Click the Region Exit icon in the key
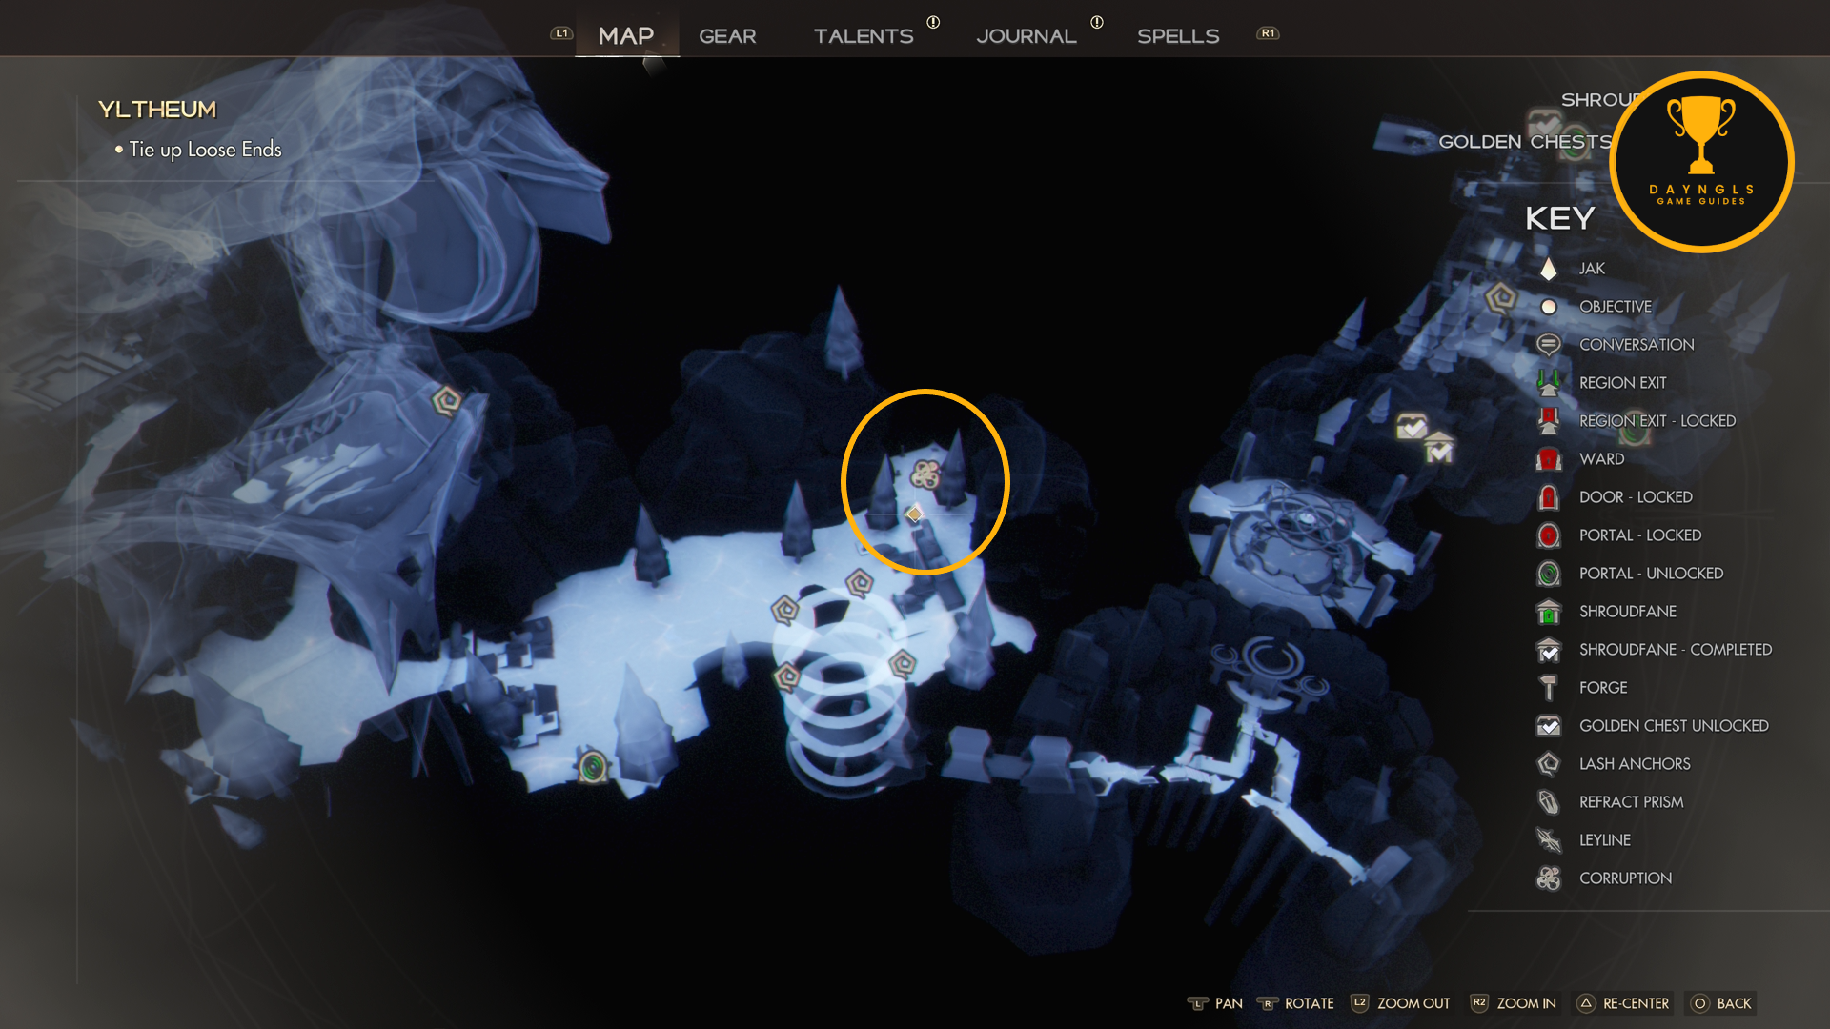This screenshot has height=1029, width=1830. click(1549, 383)
